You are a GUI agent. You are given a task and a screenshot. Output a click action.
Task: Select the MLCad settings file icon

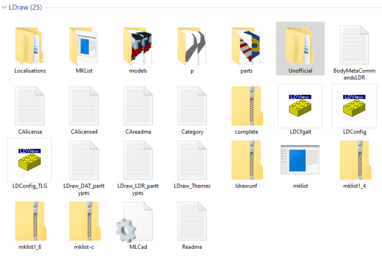pos(134,222)
